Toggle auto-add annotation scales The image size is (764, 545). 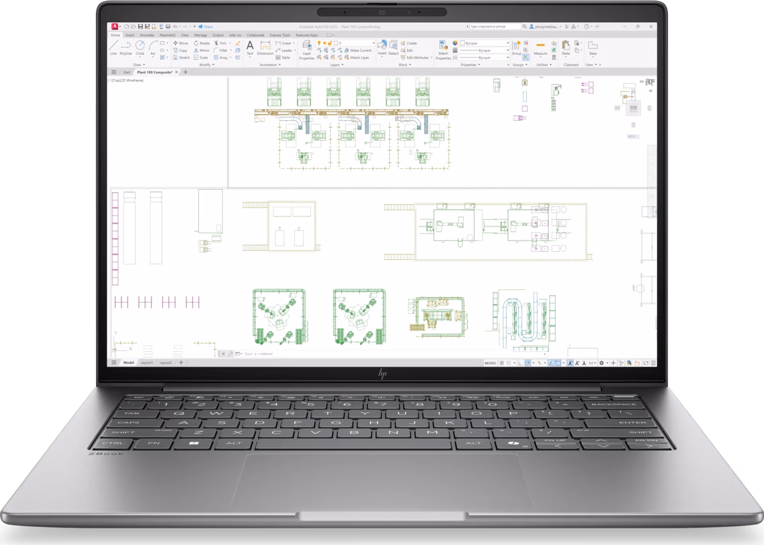point(577,363)
